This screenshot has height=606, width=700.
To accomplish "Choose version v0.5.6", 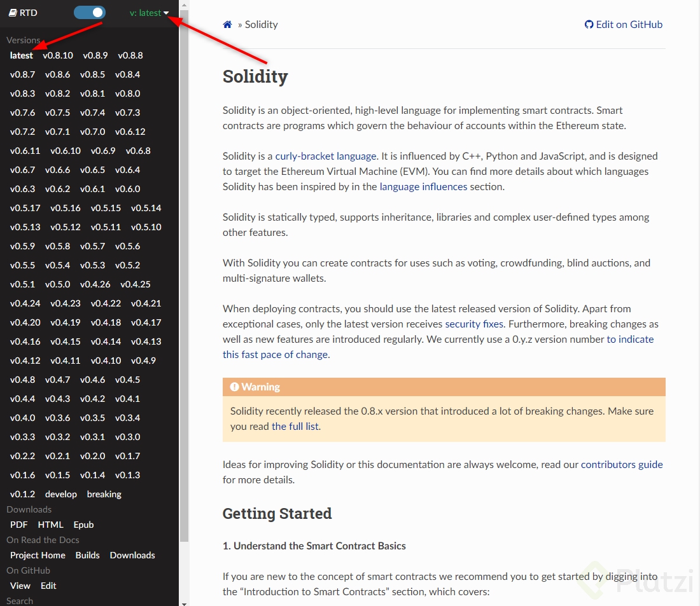I will (127, 246).
